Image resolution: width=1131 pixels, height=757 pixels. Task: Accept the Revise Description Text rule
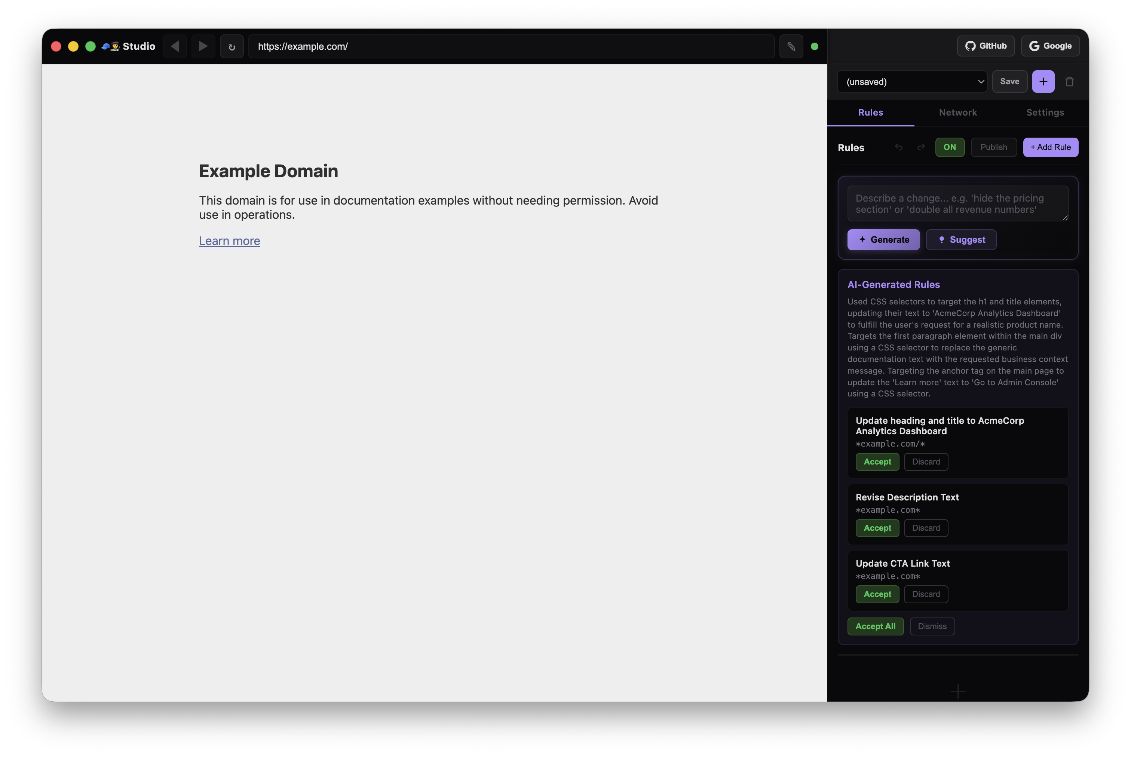tap(877, 528)
